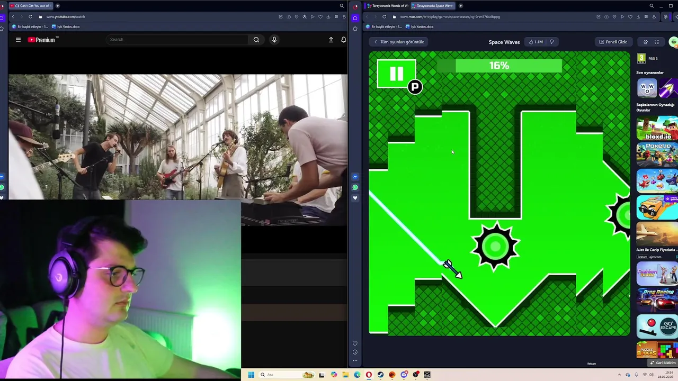Switch to the Can't Get You out YouTube tab
Screen dimensions: 678x381
coord(31,6)
